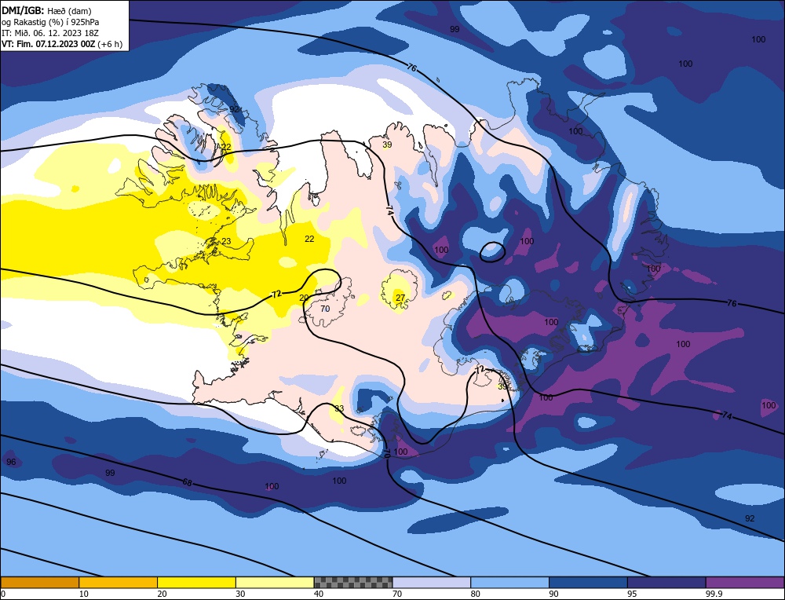Click the '68' contour line label

pyautogui.click(x=188, y=482)
